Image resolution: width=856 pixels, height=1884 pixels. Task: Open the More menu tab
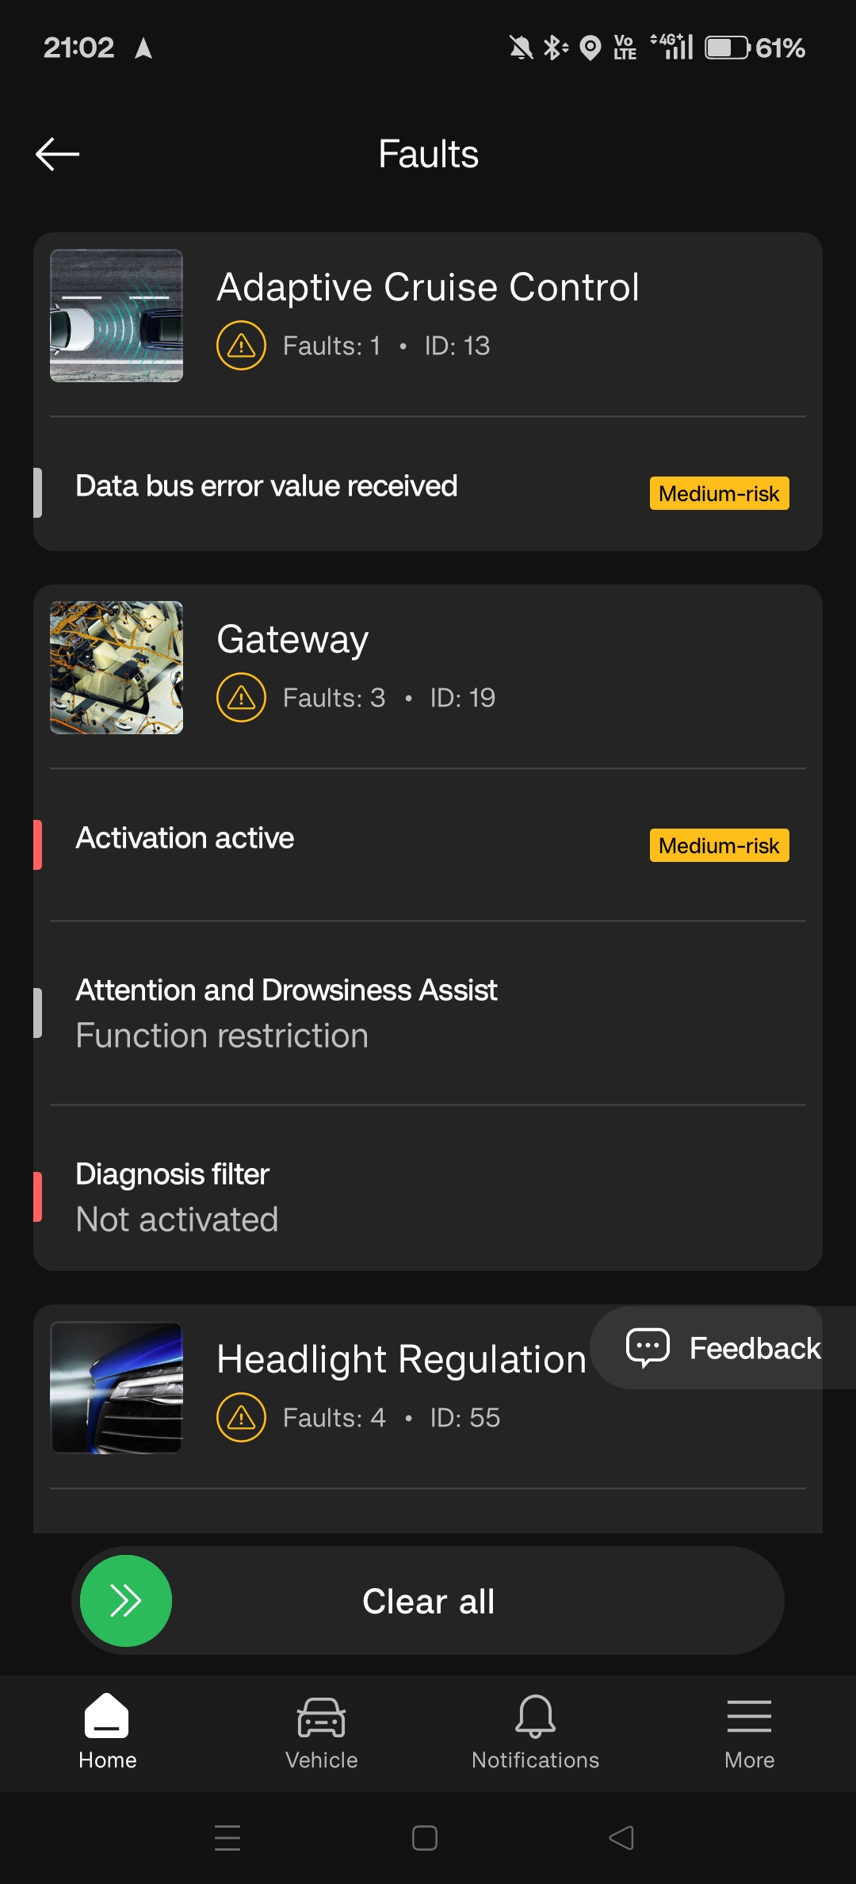[x=749, y=1733]
